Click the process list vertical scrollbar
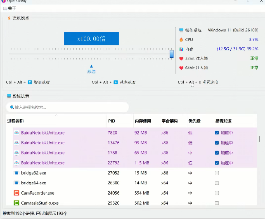Image resolution: width=265 pixels, height=219 pixels. coord(259,139)
